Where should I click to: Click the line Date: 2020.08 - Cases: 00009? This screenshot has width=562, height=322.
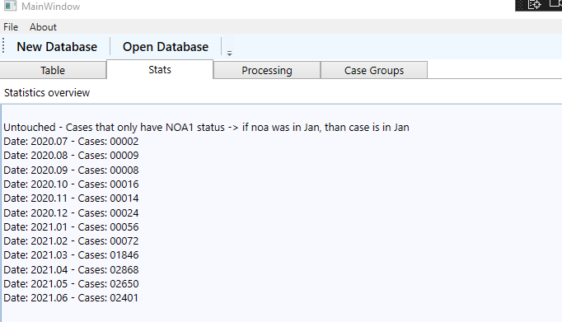(71, 156)
